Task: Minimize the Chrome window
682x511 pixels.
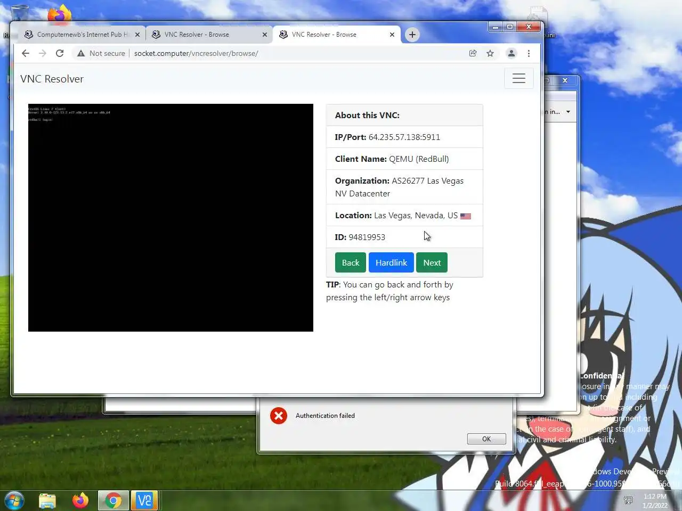Action: [496, 27]
